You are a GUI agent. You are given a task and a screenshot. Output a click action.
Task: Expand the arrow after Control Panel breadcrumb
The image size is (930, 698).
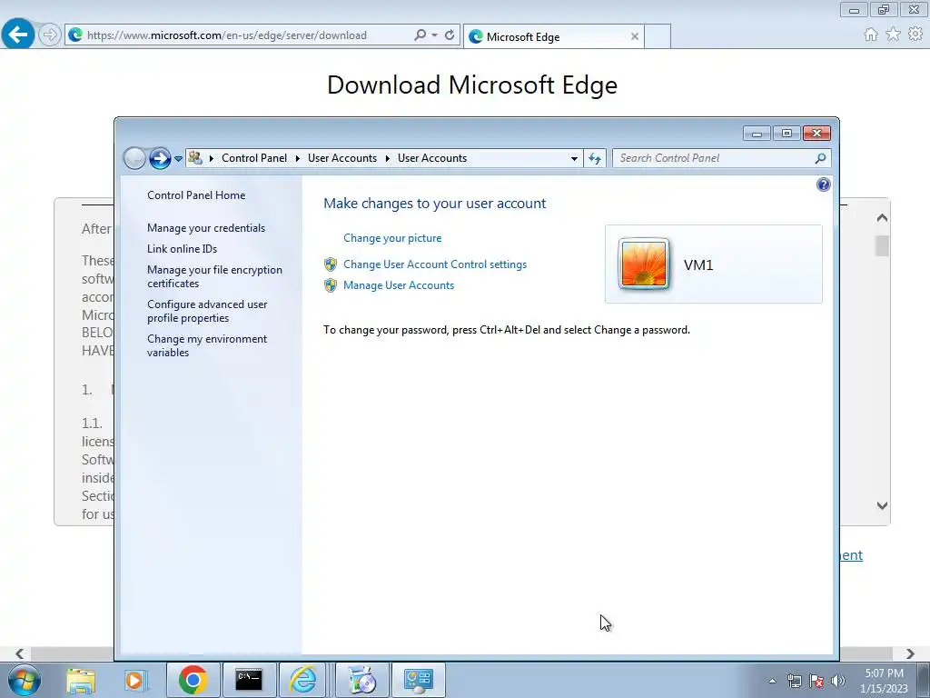(297, 158)
